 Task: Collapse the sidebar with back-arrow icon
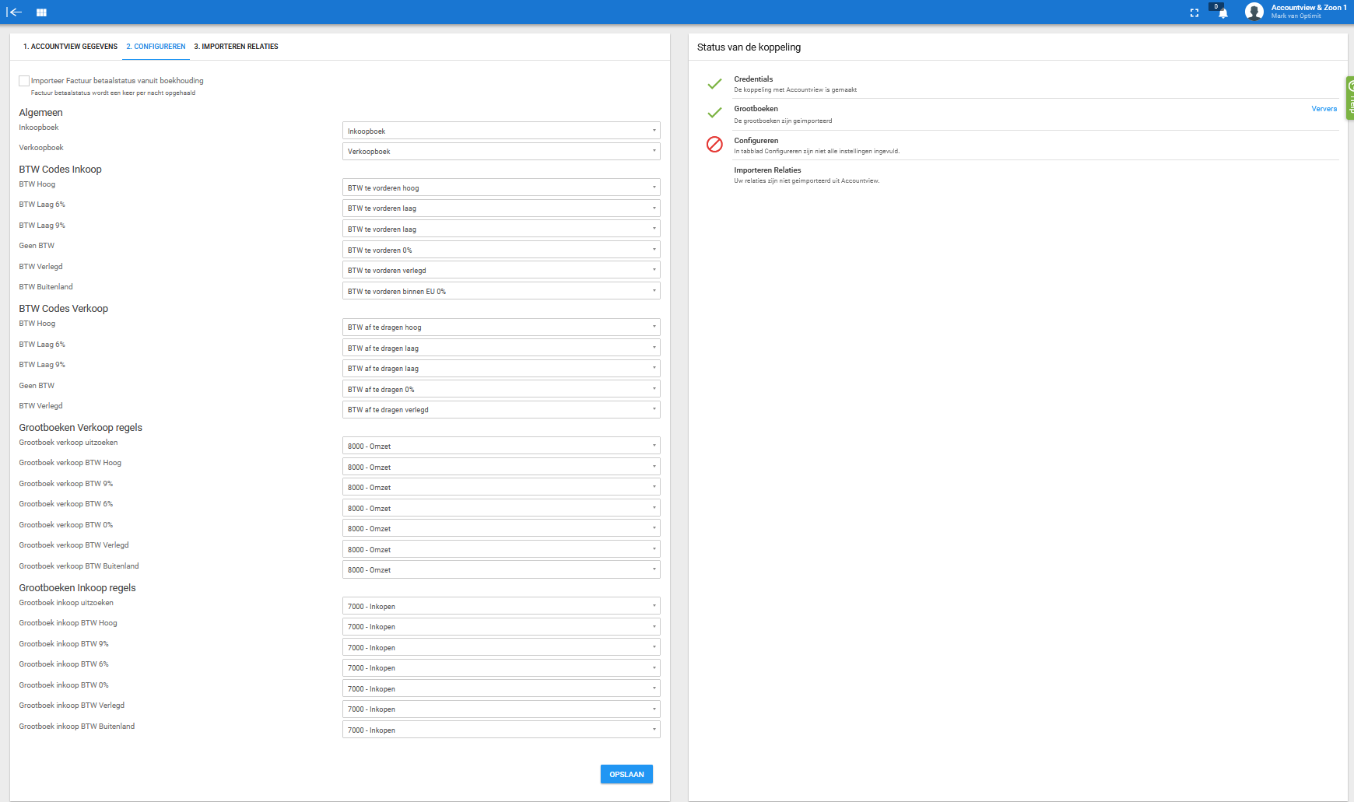coord(14,12)
